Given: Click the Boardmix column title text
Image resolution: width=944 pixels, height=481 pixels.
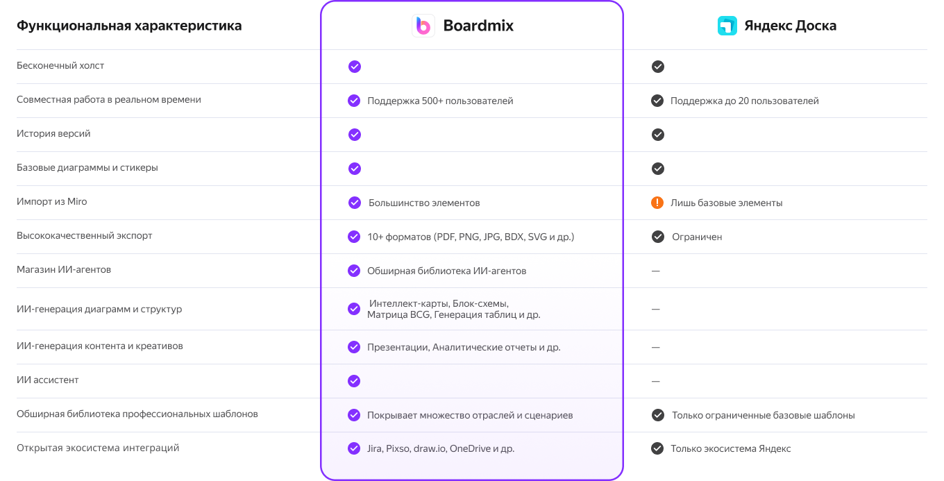Looking at the screenshot, I should (x=478, y=26).
